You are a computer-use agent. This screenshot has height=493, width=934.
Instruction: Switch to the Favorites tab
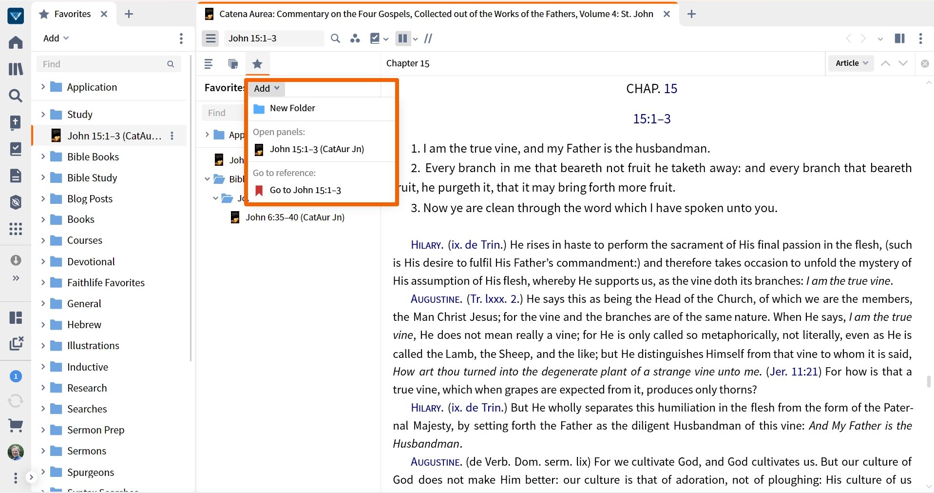(72, 14)
